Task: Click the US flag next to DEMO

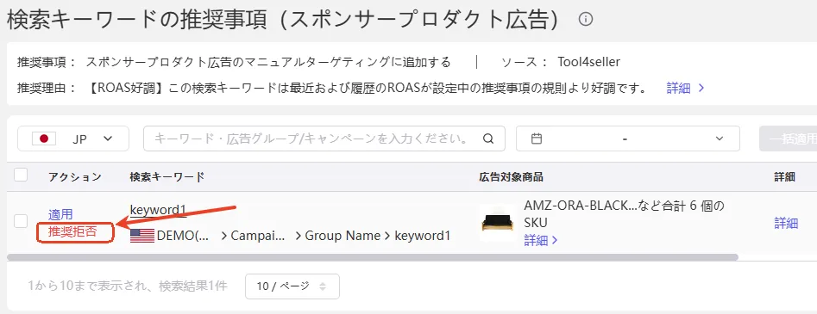Action: tap(141, 236)
